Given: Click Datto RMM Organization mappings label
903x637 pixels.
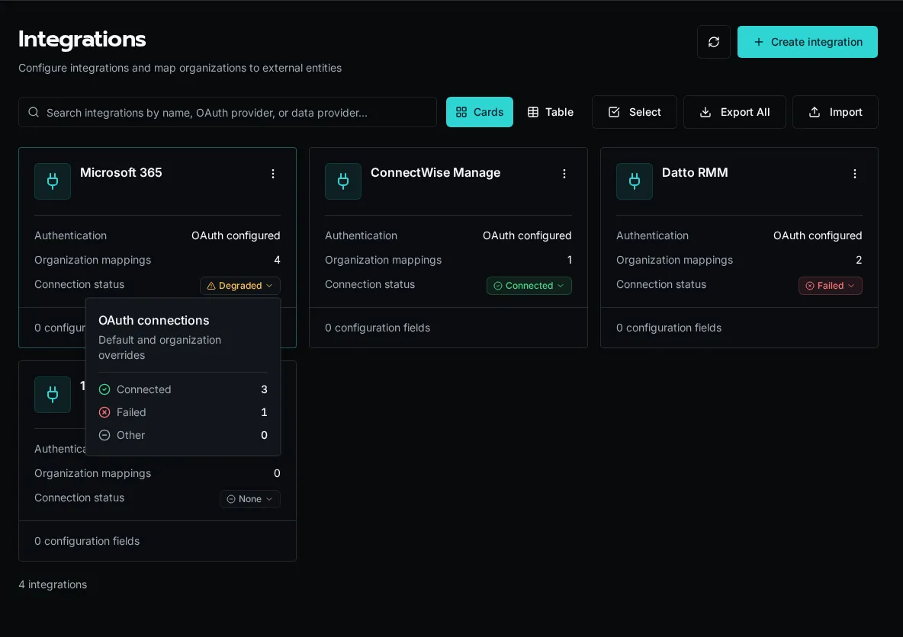Looking at the screenshot, I should pos(674,260).
